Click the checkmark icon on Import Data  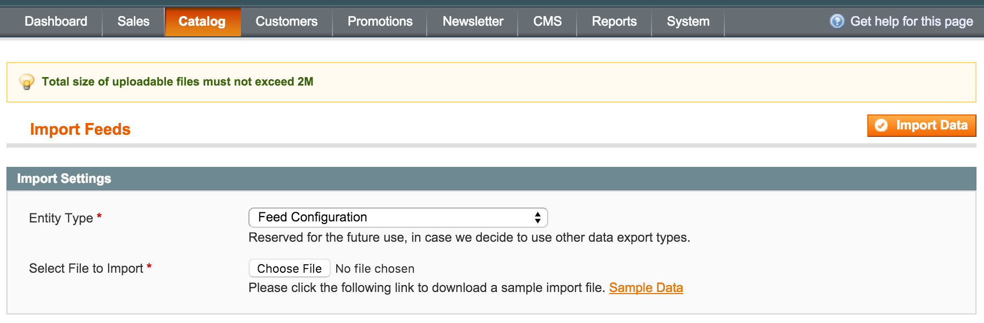(x=881, y=126)
